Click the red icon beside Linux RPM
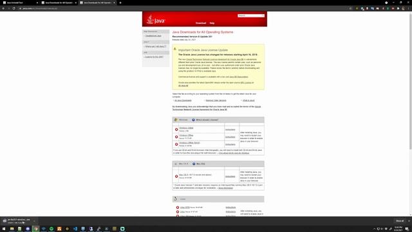This screenshot has width=412, height=232. click(178, 208)
